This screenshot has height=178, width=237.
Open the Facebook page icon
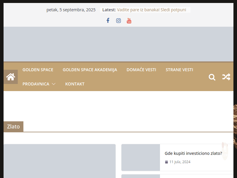[x=108, y=20]
